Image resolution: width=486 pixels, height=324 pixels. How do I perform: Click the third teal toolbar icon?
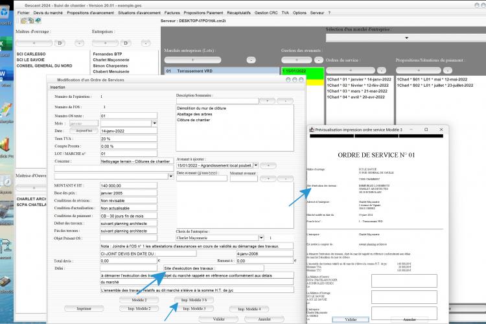point(38,21)
